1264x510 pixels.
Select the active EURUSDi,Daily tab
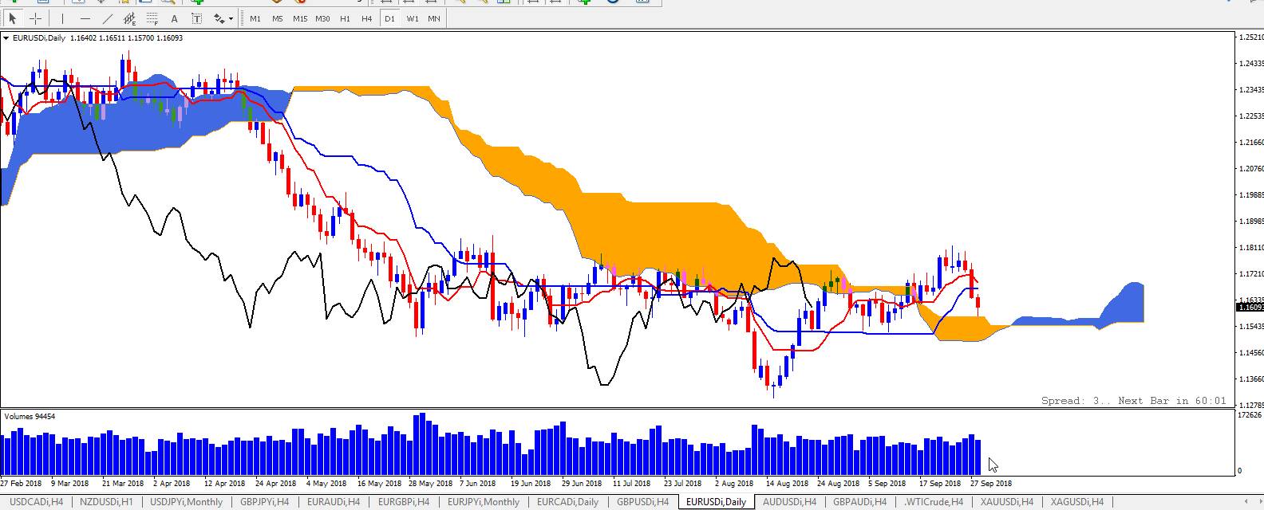(x=716, y=502)
